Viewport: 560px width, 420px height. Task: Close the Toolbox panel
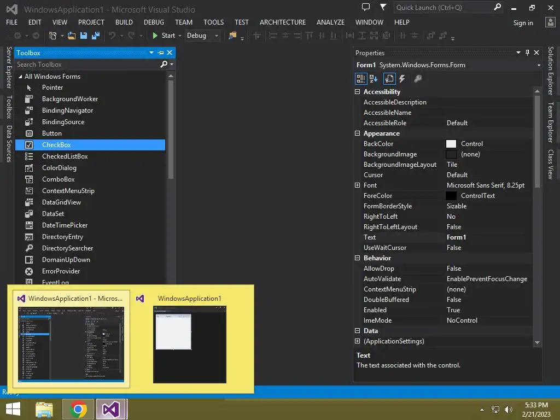(x=170, y=52)
